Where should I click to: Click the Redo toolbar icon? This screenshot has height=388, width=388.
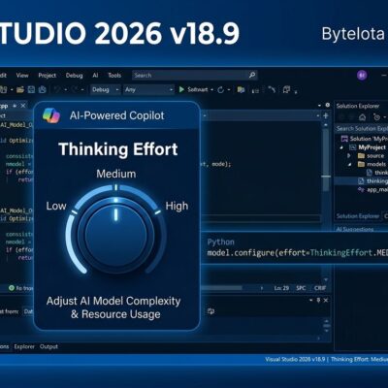coord(75,89)
